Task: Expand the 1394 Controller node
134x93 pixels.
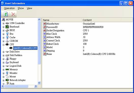Action: (x=3, y=23)
